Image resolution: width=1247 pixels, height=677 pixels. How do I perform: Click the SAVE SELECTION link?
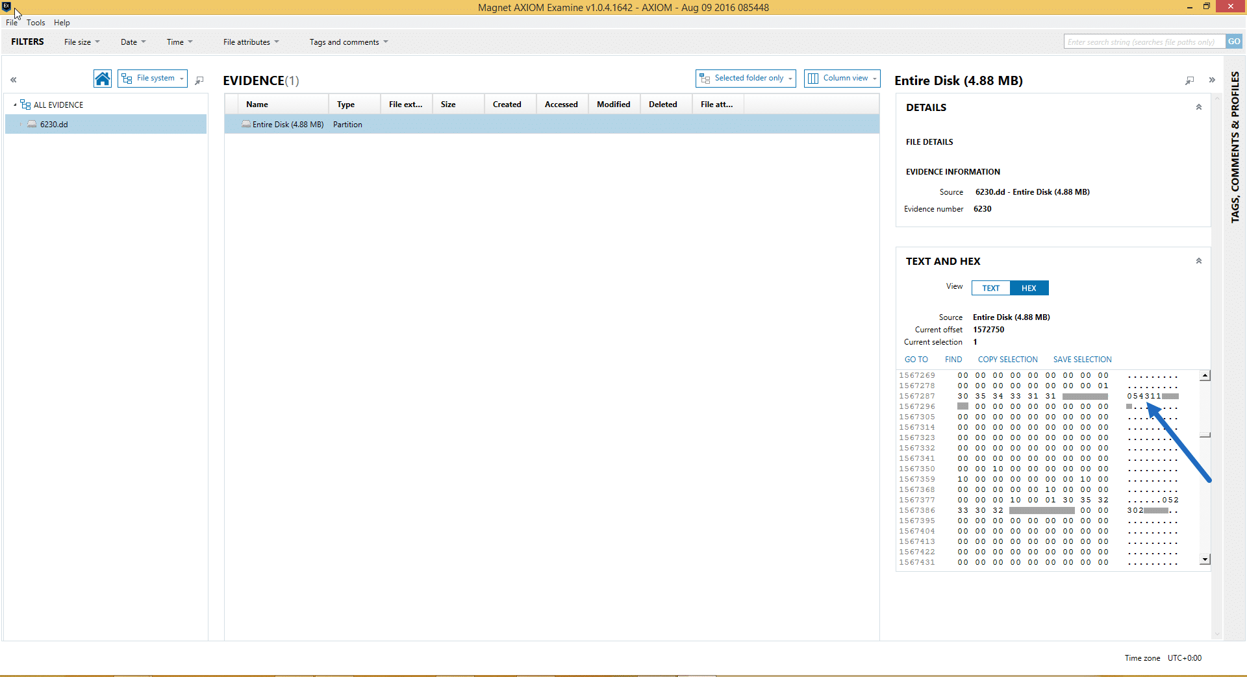pyautogui.click(x=1083, y=360)
